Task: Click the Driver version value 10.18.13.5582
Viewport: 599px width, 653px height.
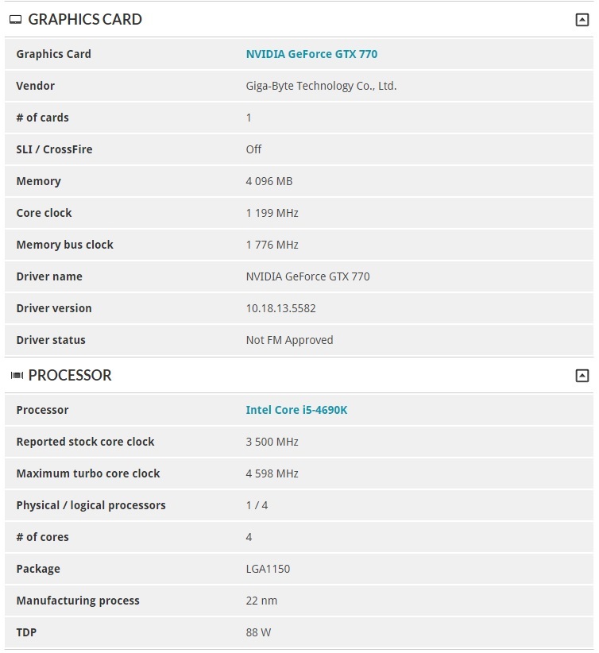Action: 280,308
